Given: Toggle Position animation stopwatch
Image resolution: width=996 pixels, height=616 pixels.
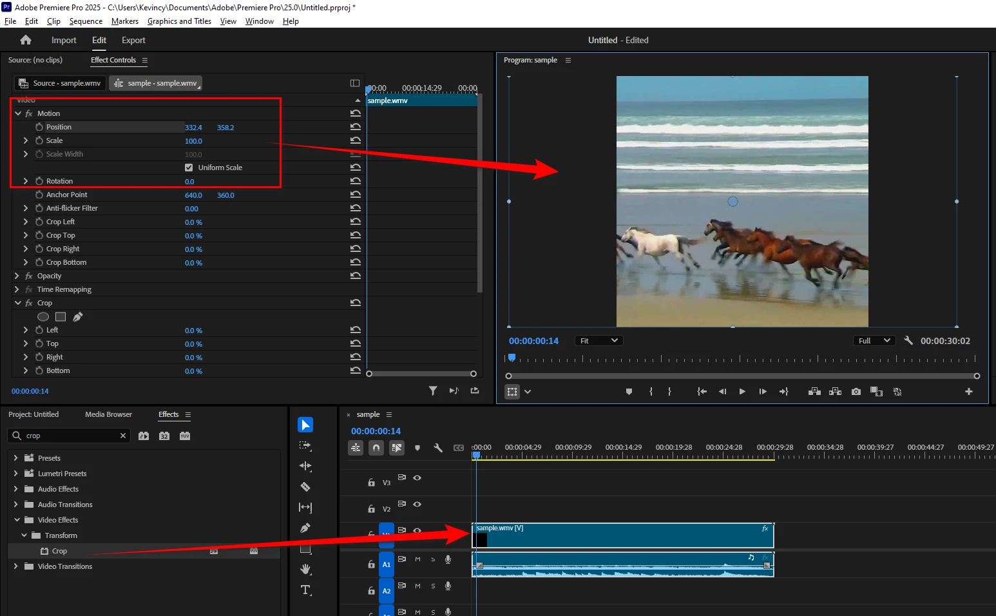Looking at the screenshot, I should pyautogui.click(x=39, y=127).
